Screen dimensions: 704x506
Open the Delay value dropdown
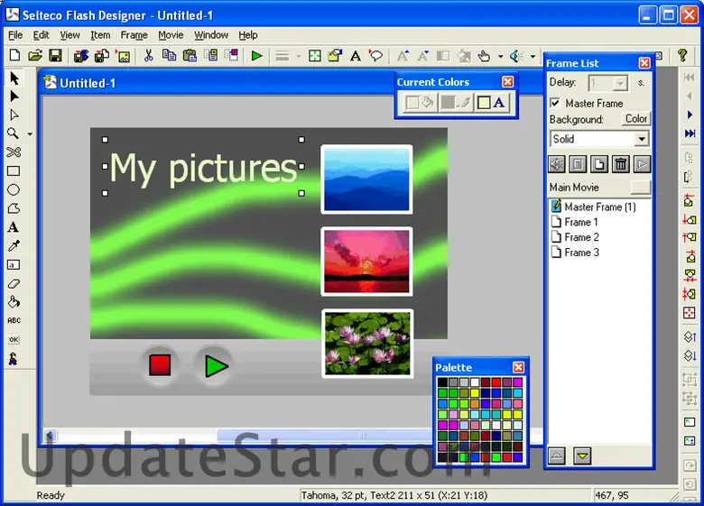point(619,83)
